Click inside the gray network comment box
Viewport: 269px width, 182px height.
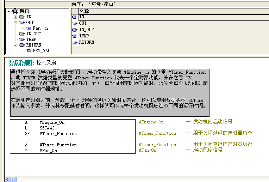point(109,92)
